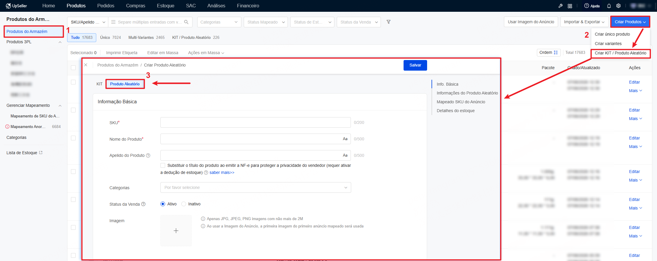This screenshot has width=657, height=261.
Task: Click Imprimir Etiqueta
Action: click(122, 53)
